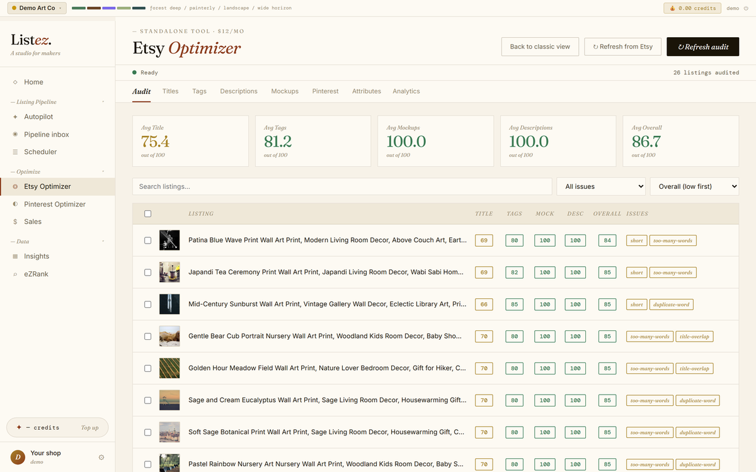This screenshot has height=472, width=756.
Task: Click the eZRank search icon
Action: pos(15,274)
